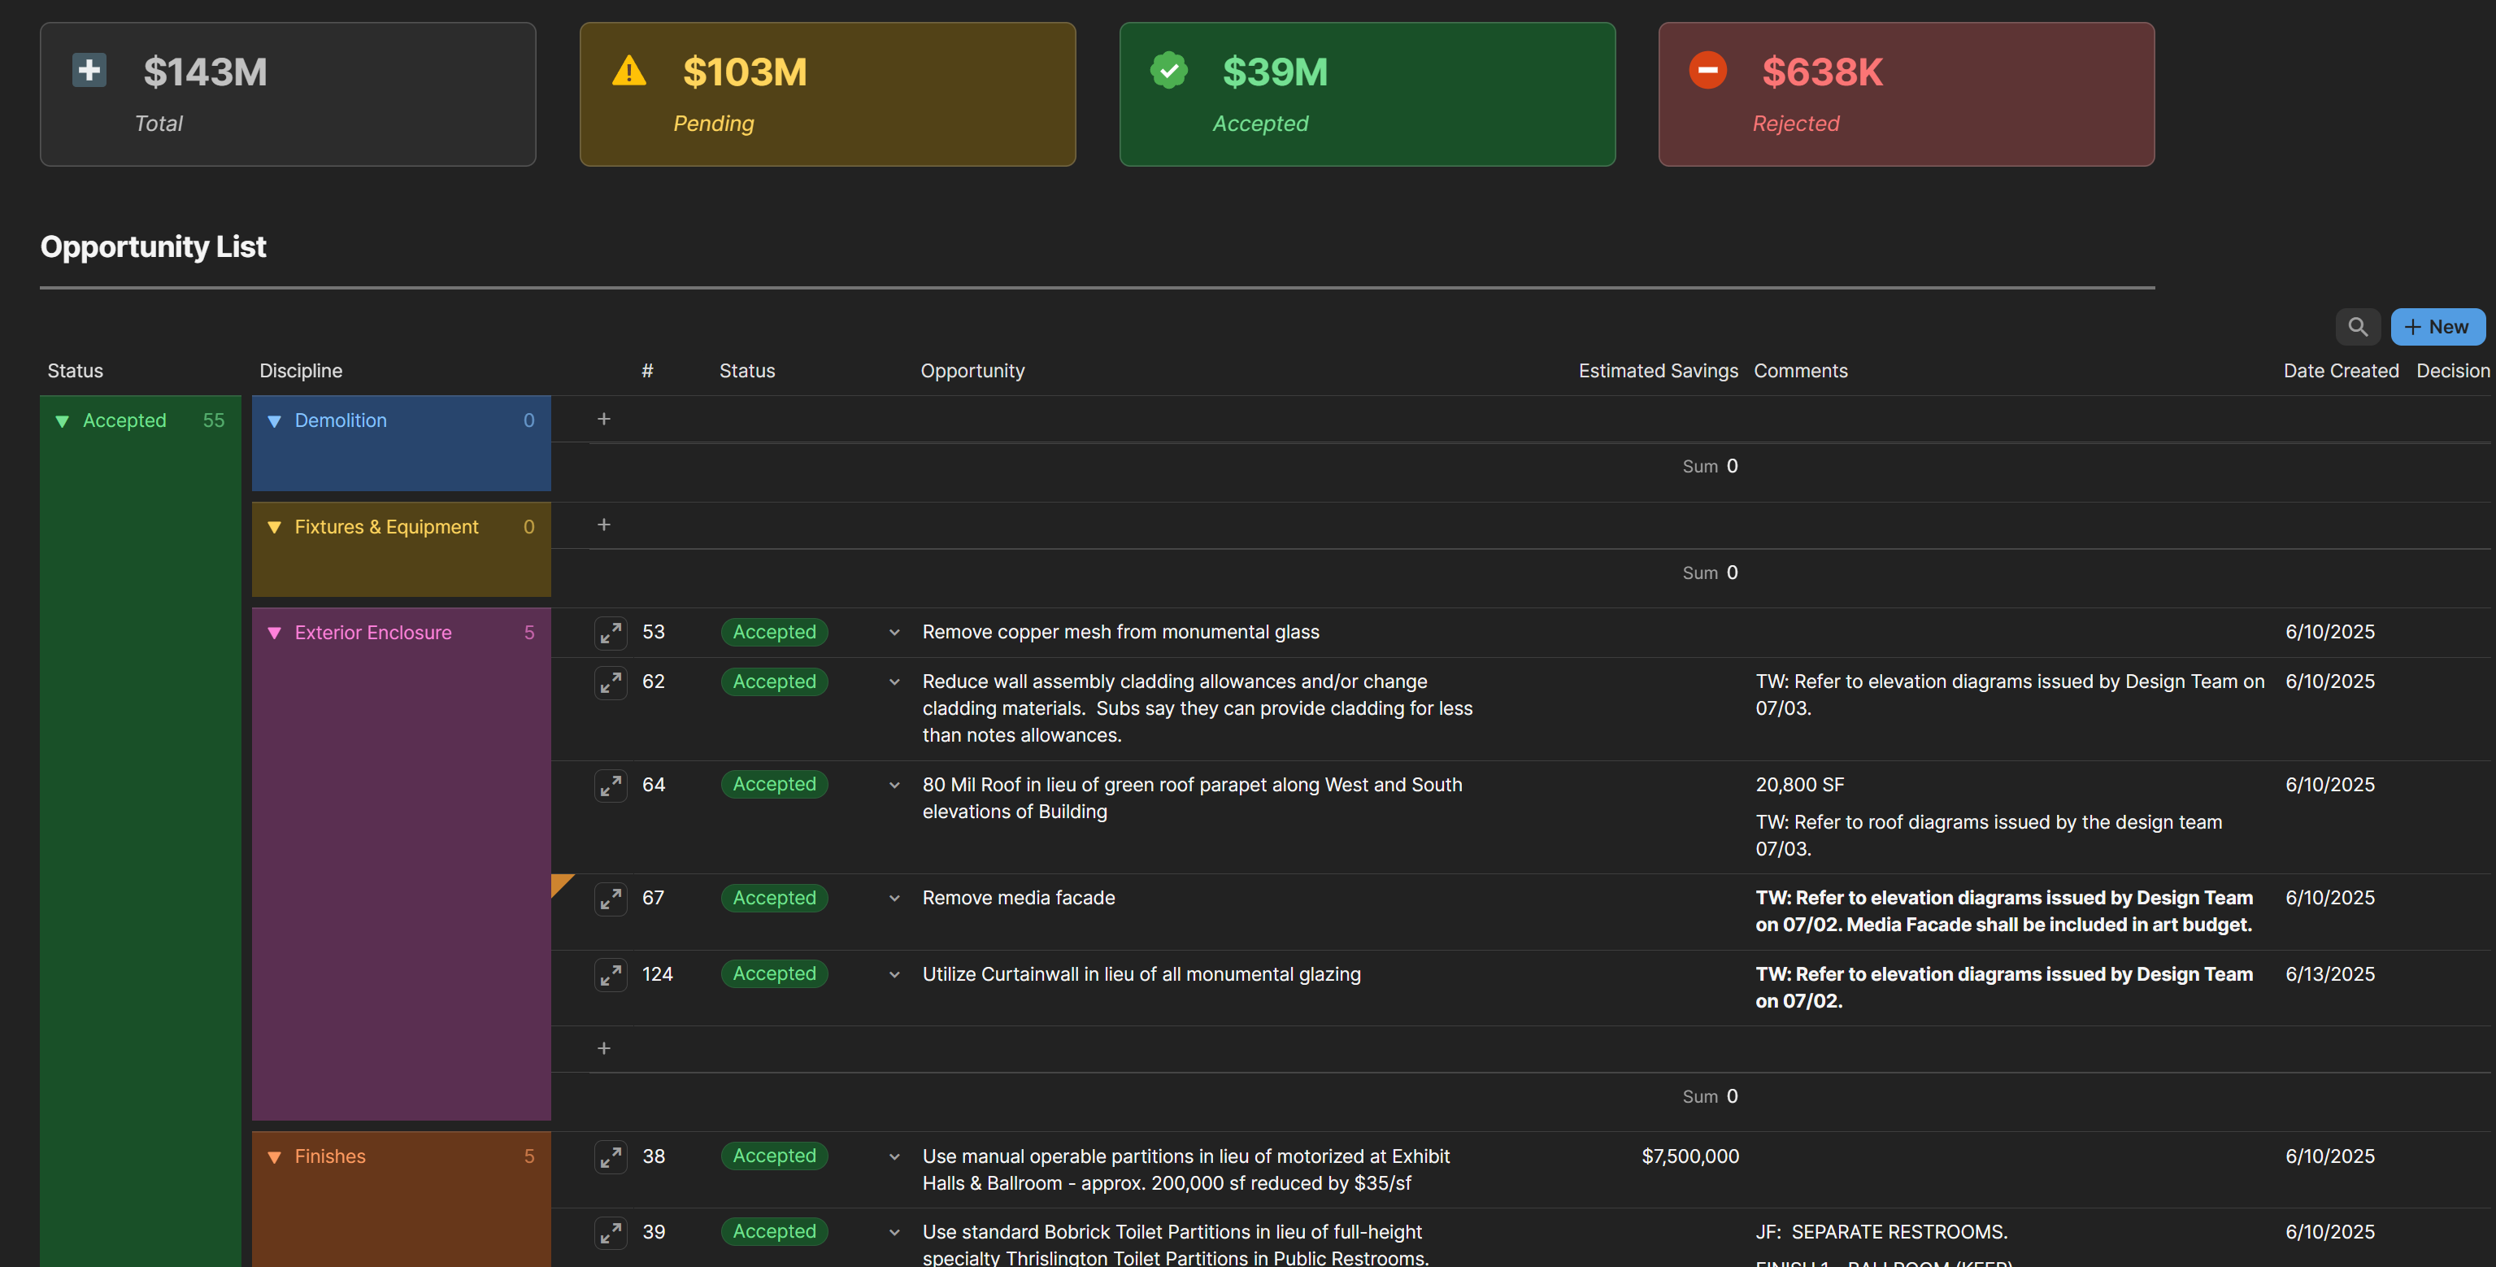Image resolution: width=2496 pixels, height=1267 pixels.
Task: Add row under Exterior Enclosure group
Action: [x=603, y=1048]
